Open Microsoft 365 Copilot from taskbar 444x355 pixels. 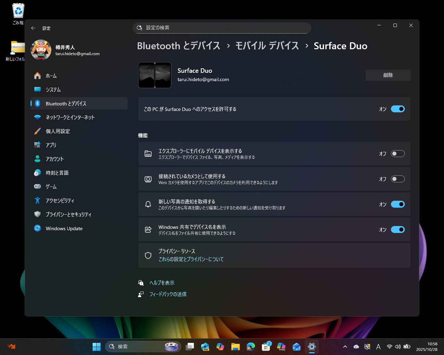point(281,347)
